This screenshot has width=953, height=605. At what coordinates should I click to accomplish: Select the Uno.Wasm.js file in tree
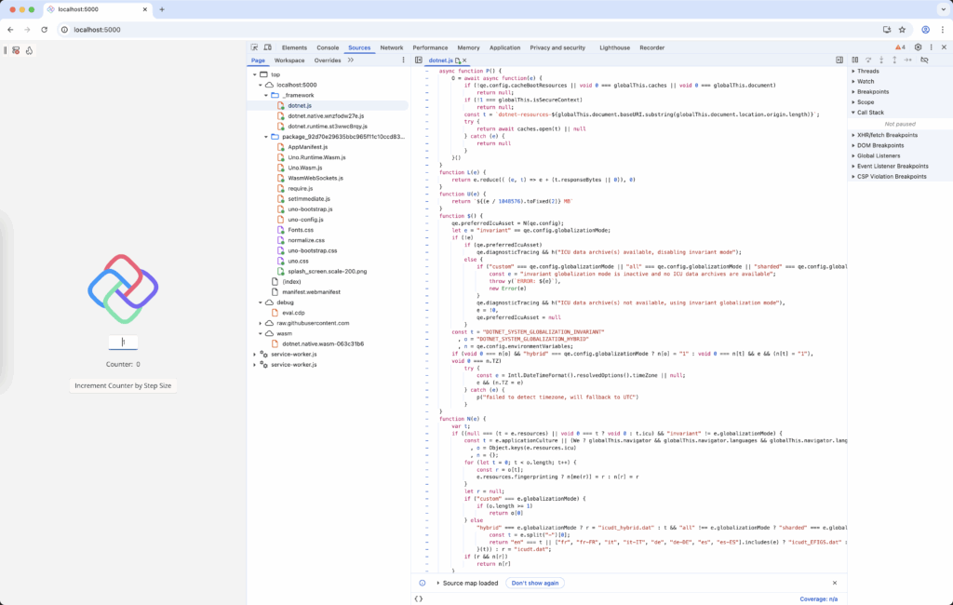[303, 168]
